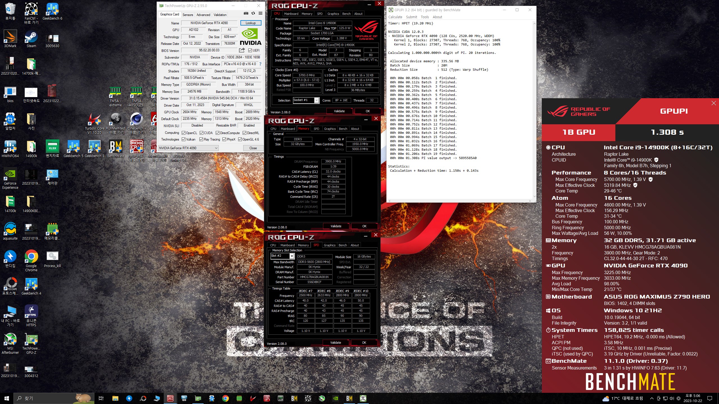Open the Slot #2 memory slot dropdown
719x404 pixels.
click(x=282, y=256)
